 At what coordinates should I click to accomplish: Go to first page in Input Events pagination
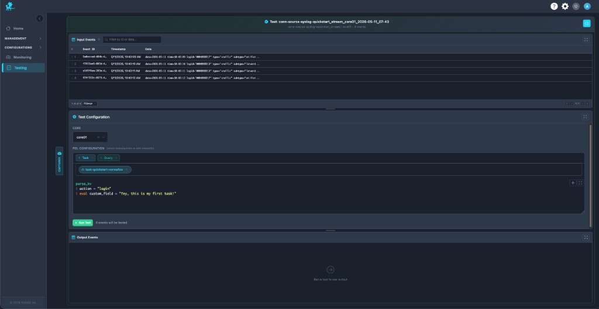click(x=567, y=103)
